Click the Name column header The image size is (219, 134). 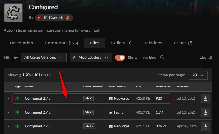[29, 87]
